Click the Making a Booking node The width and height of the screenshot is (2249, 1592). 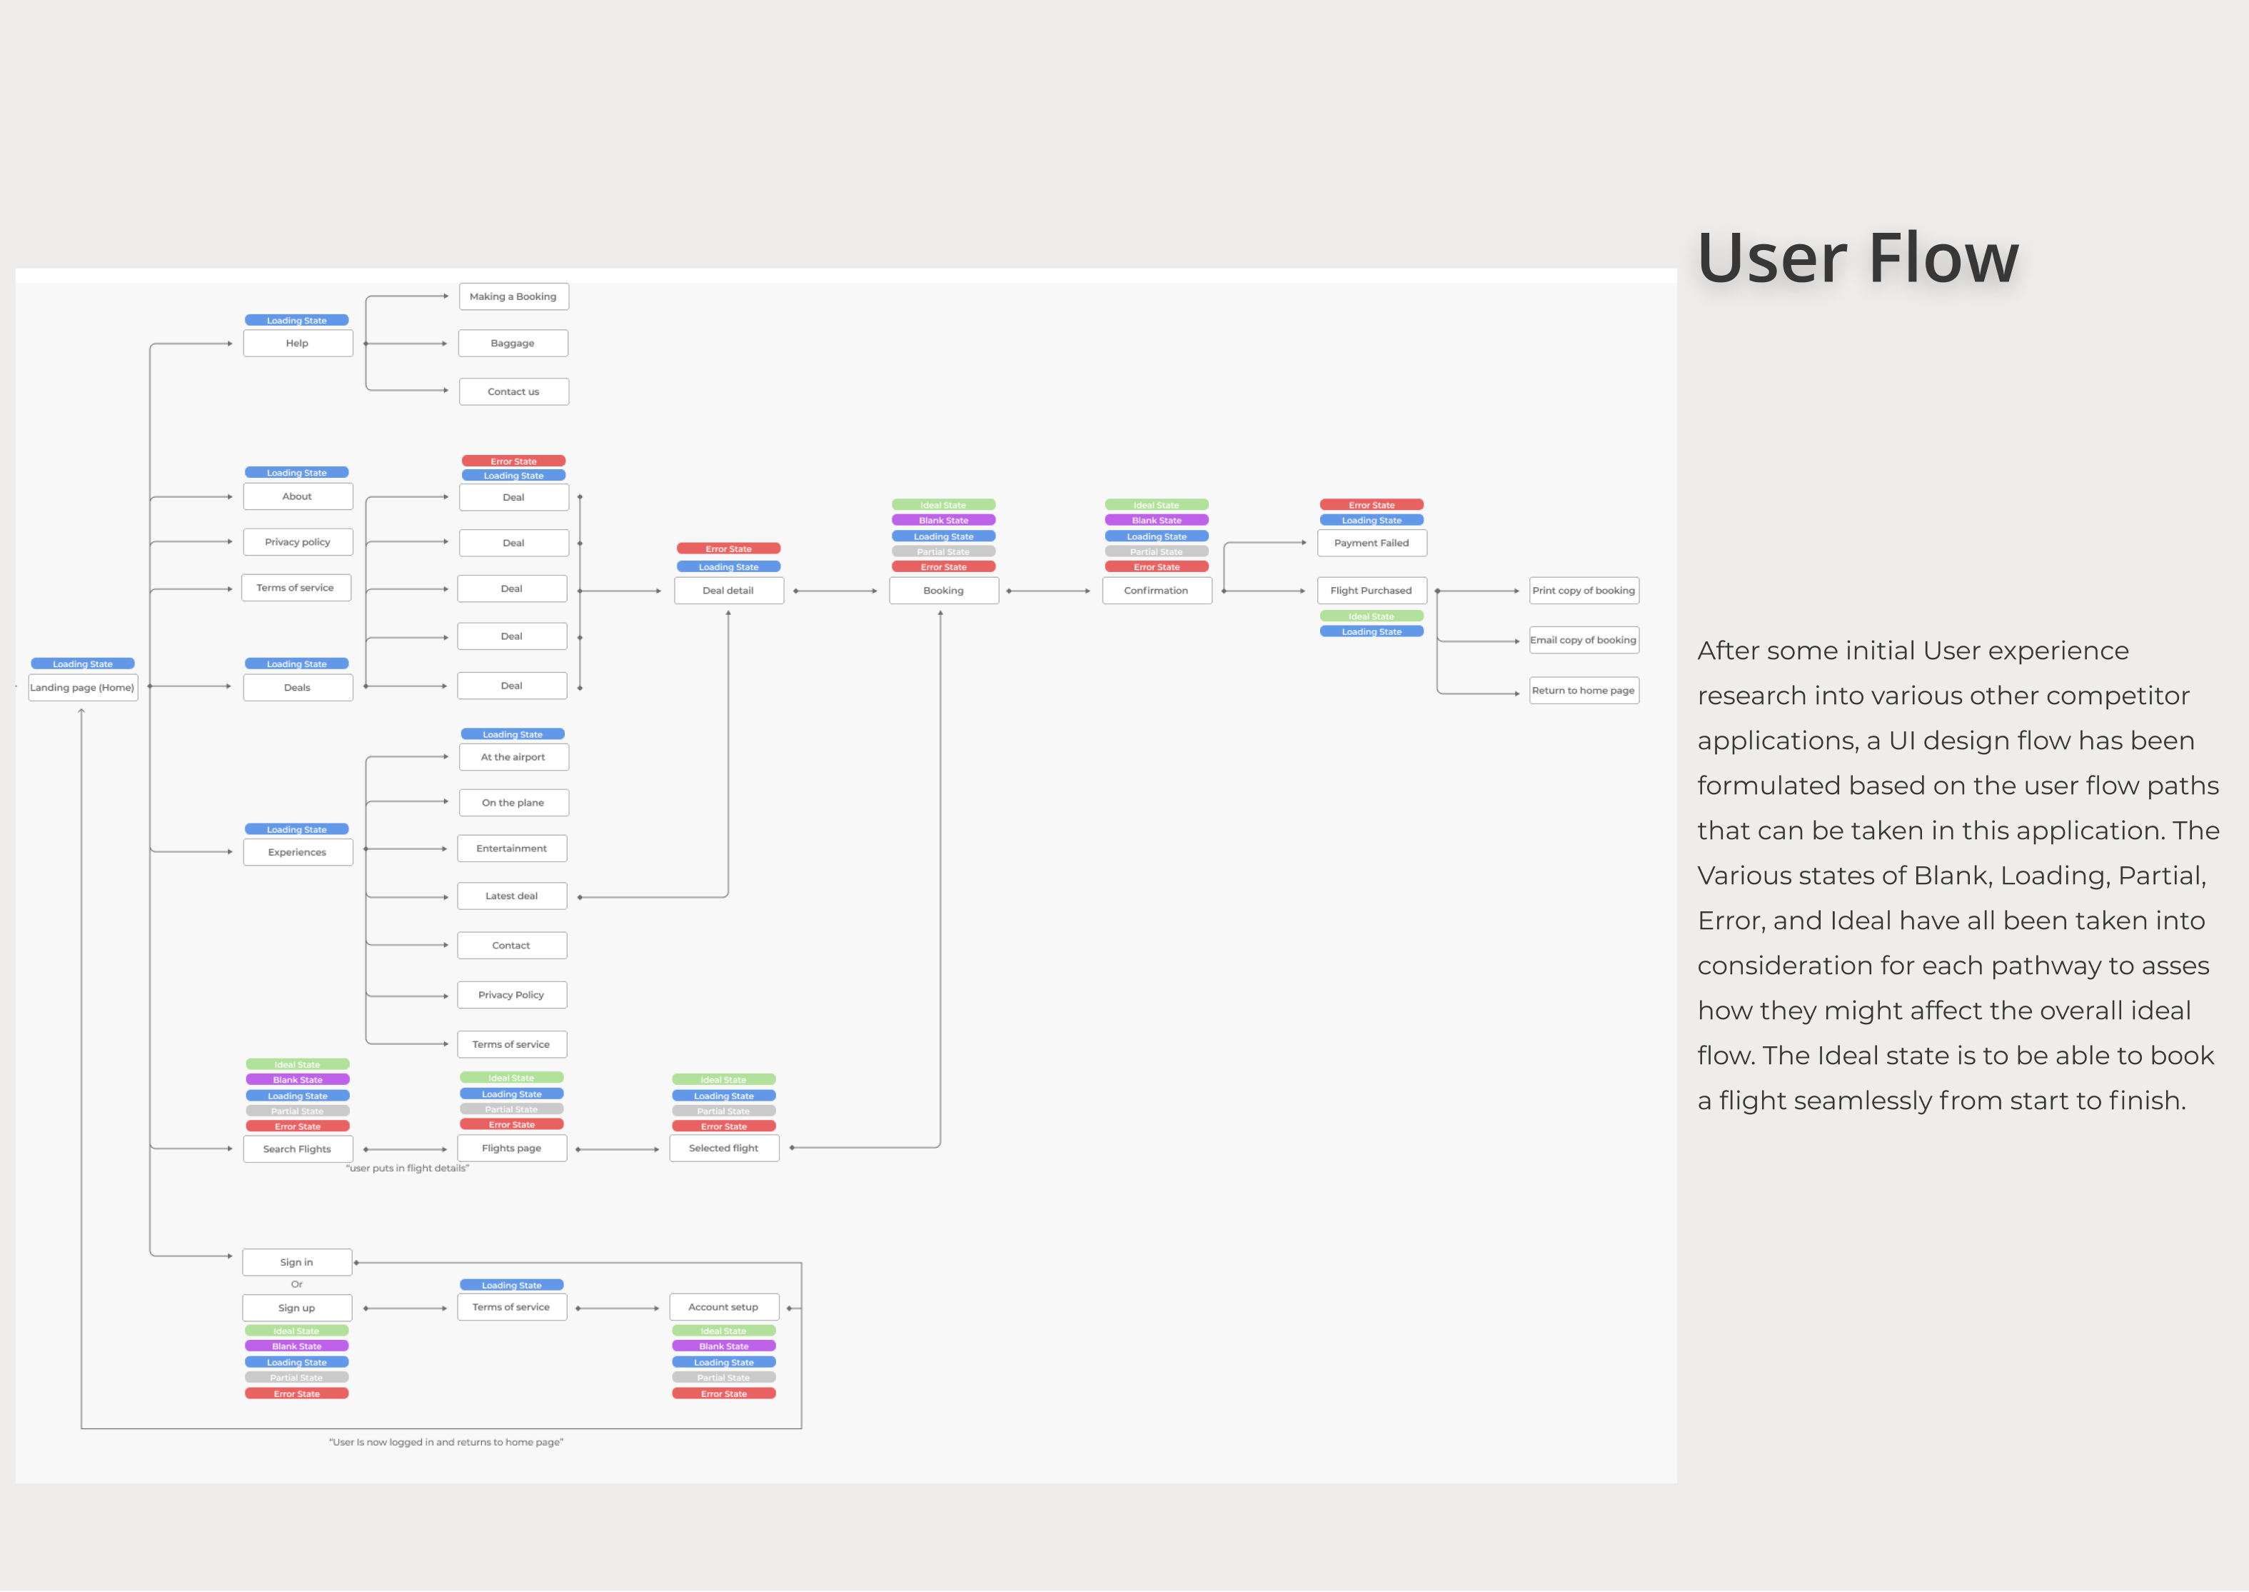513,296
